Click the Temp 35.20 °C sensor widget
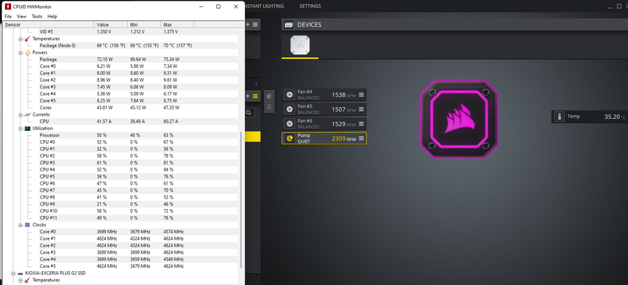Screen dimensions: 628x285 pyautogui.click(x=590, y=117)
